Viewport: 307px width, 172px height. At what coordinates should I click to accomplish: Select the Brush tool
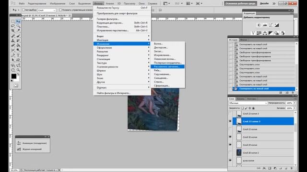pyautogui.click(x=18, y=36)
